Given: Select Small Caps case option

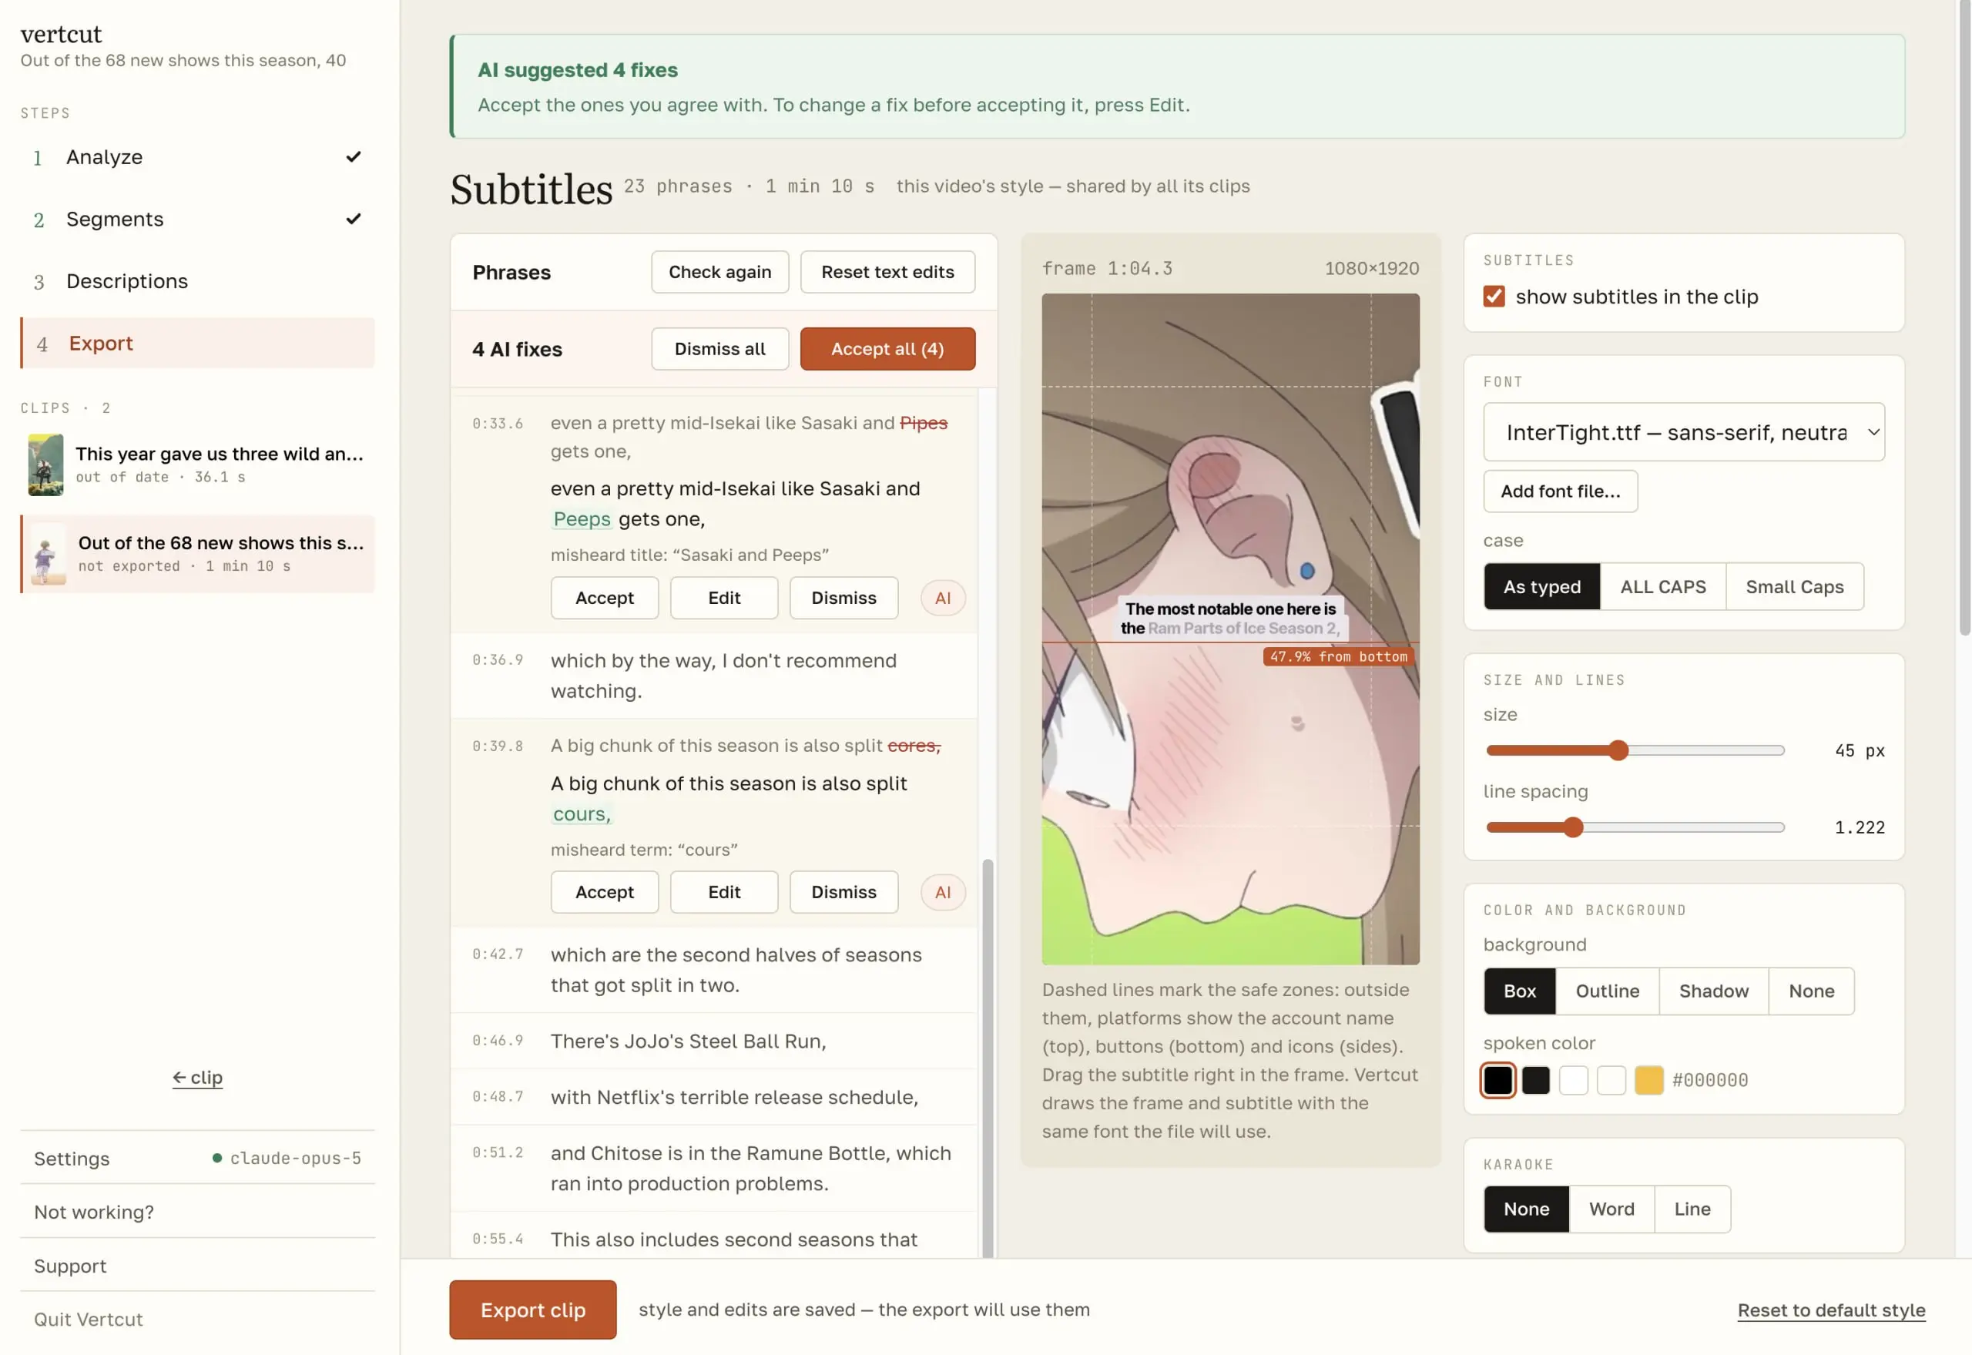Looking at the screenshot, I should [1794, 587].
